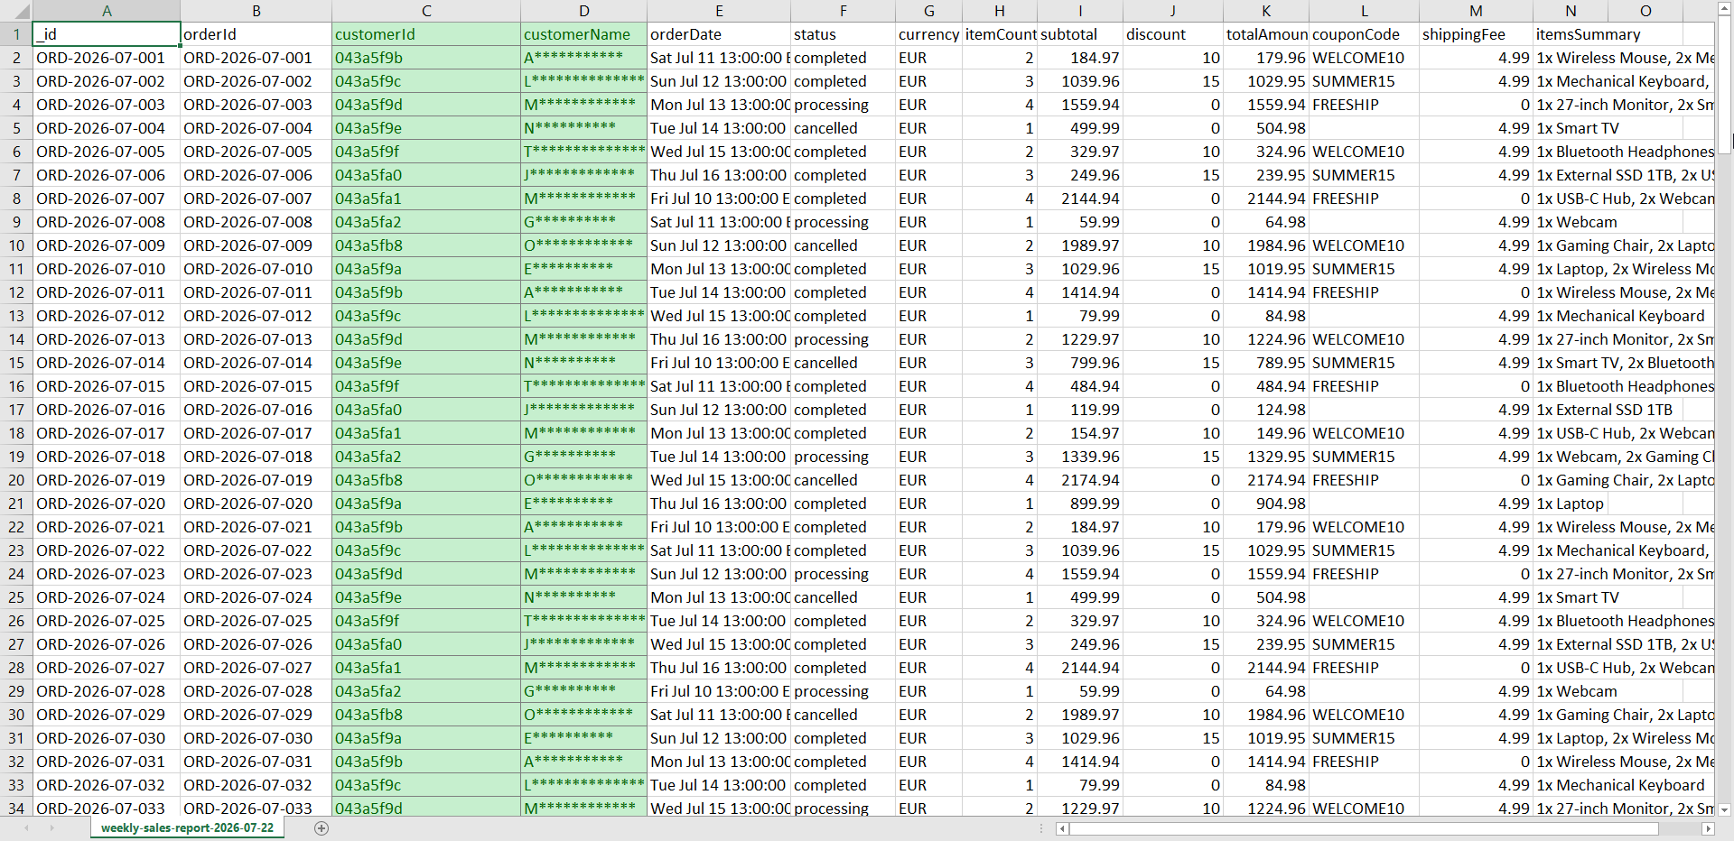The height and width of the screenshot is (841, 1734).
Task: Select the _id header cell A1
Action: 107,34
